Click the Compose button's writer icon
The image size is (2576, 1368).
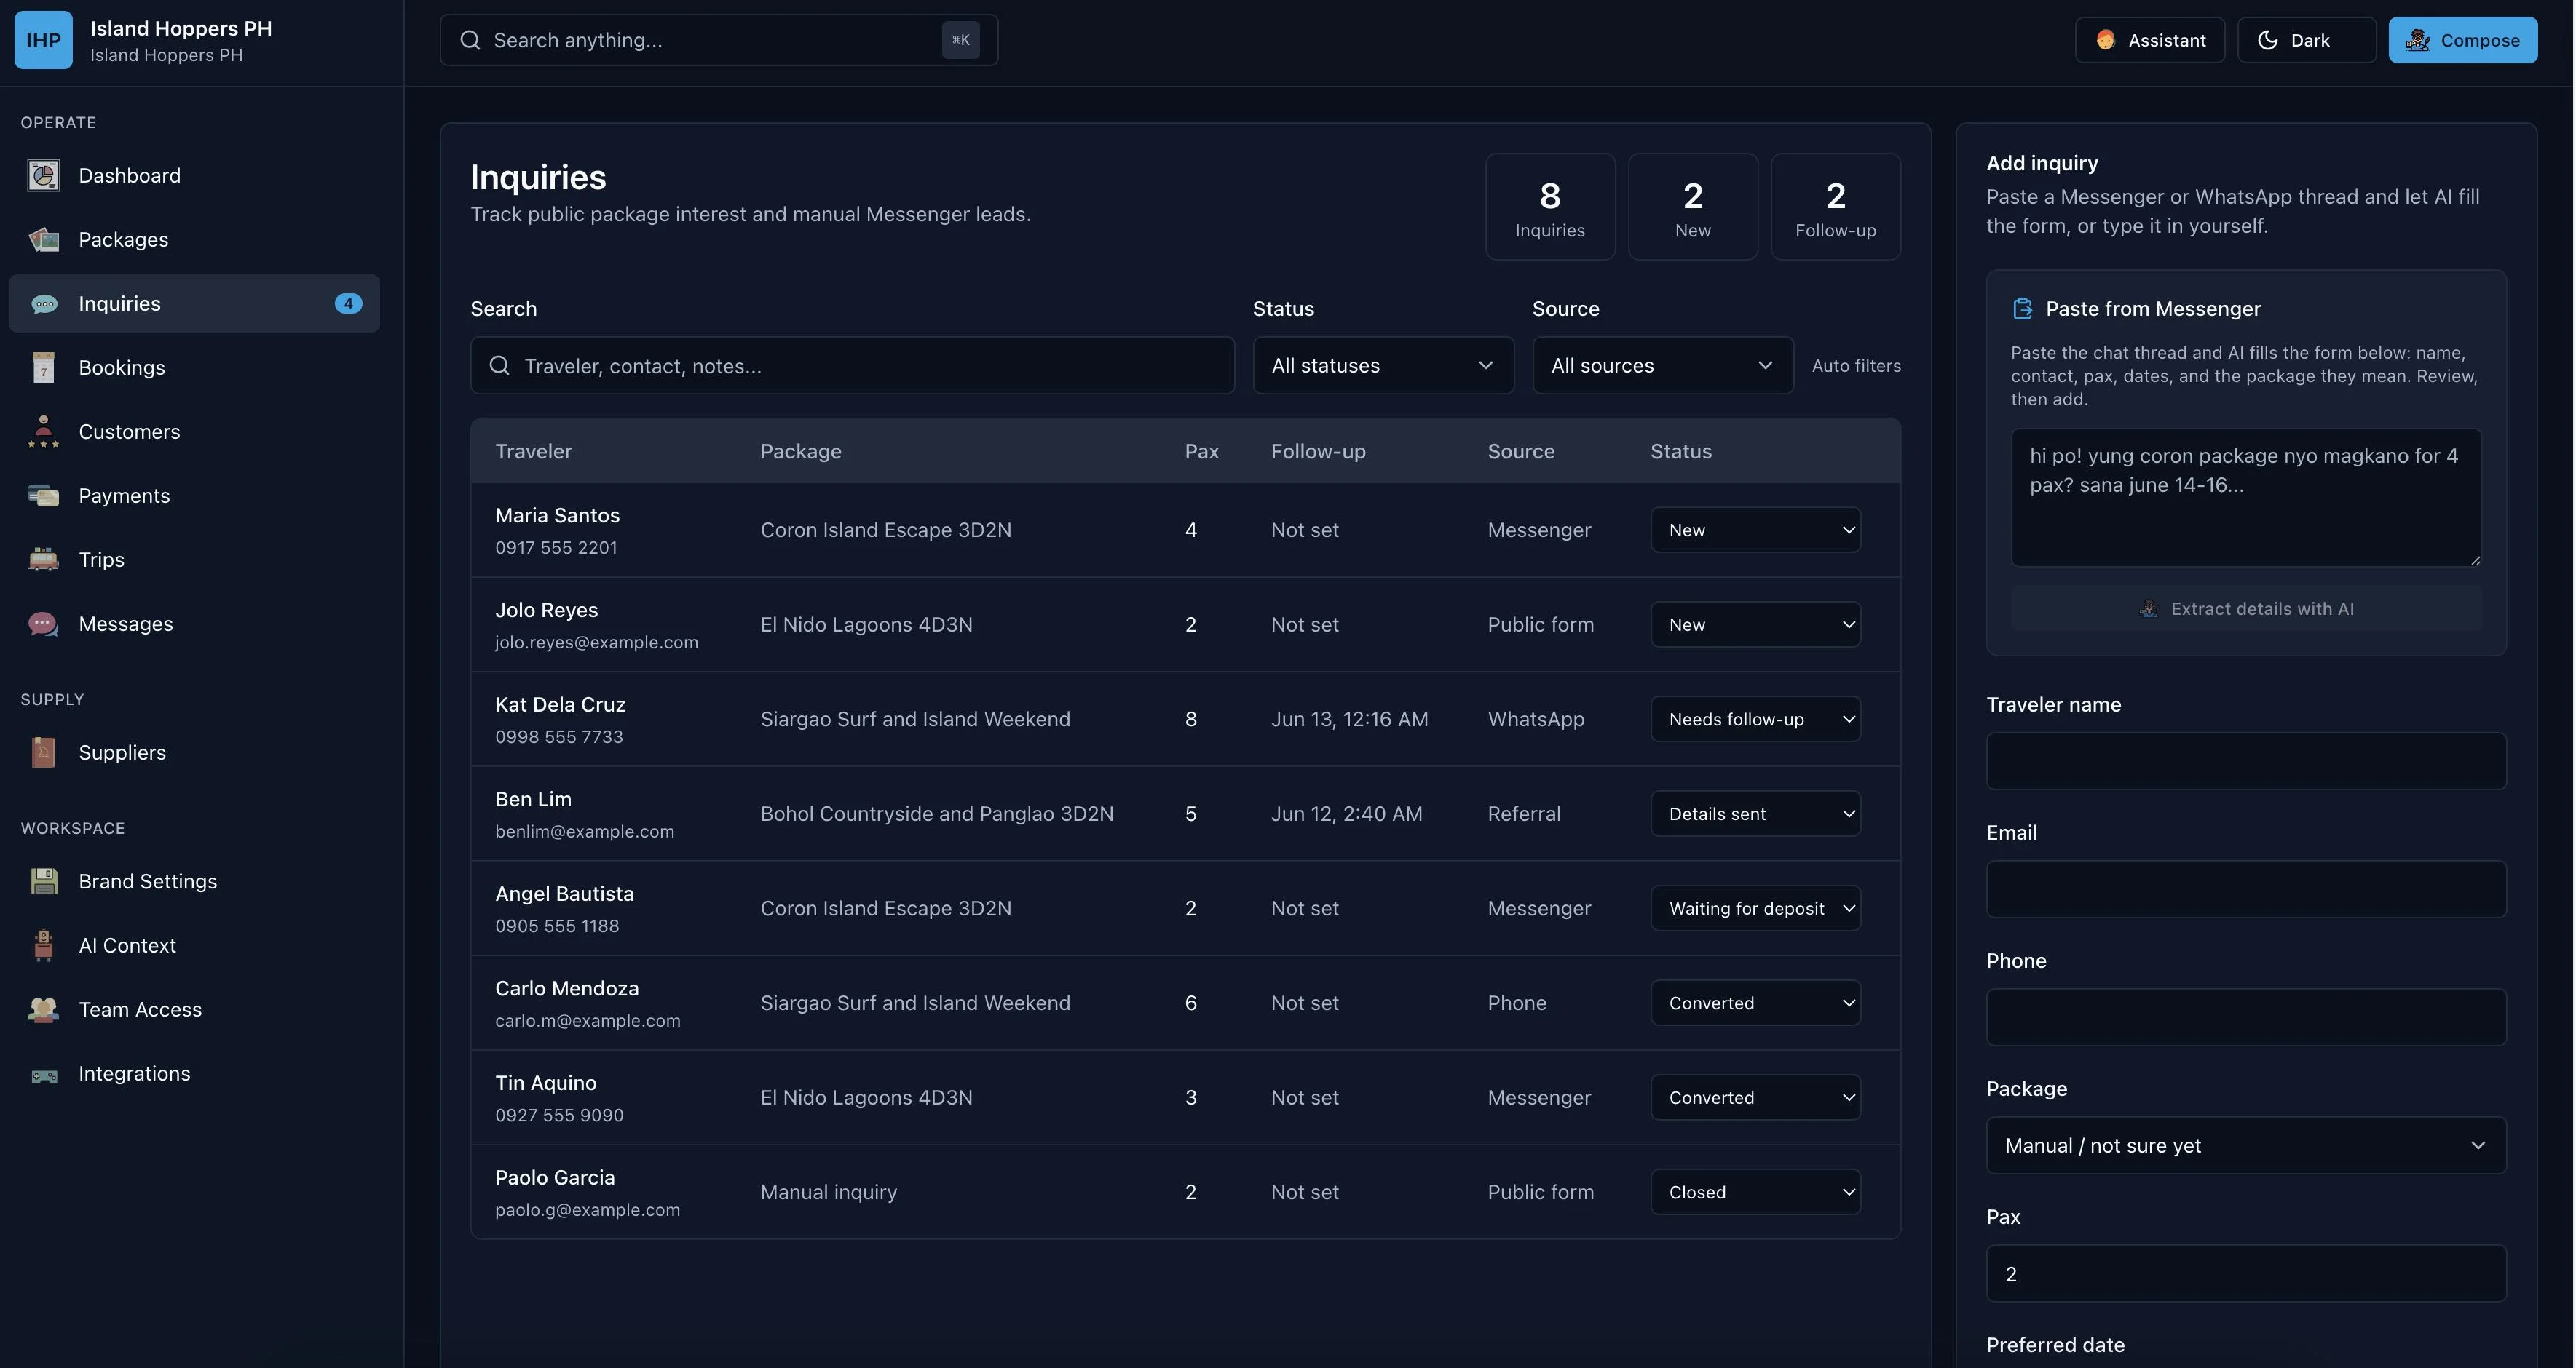coord(2417,40)
